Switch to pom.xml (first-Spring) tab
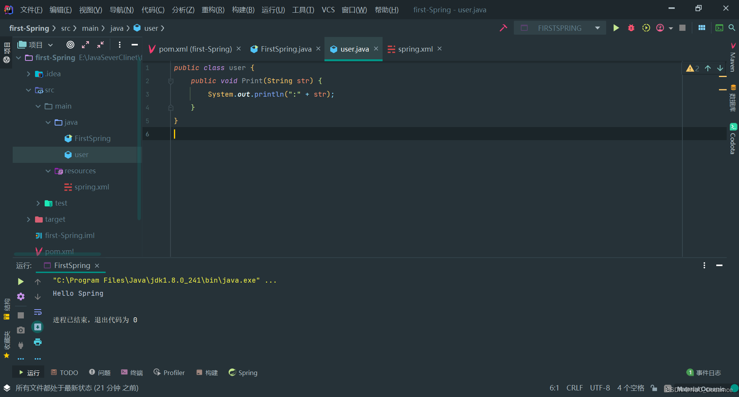 195,49
